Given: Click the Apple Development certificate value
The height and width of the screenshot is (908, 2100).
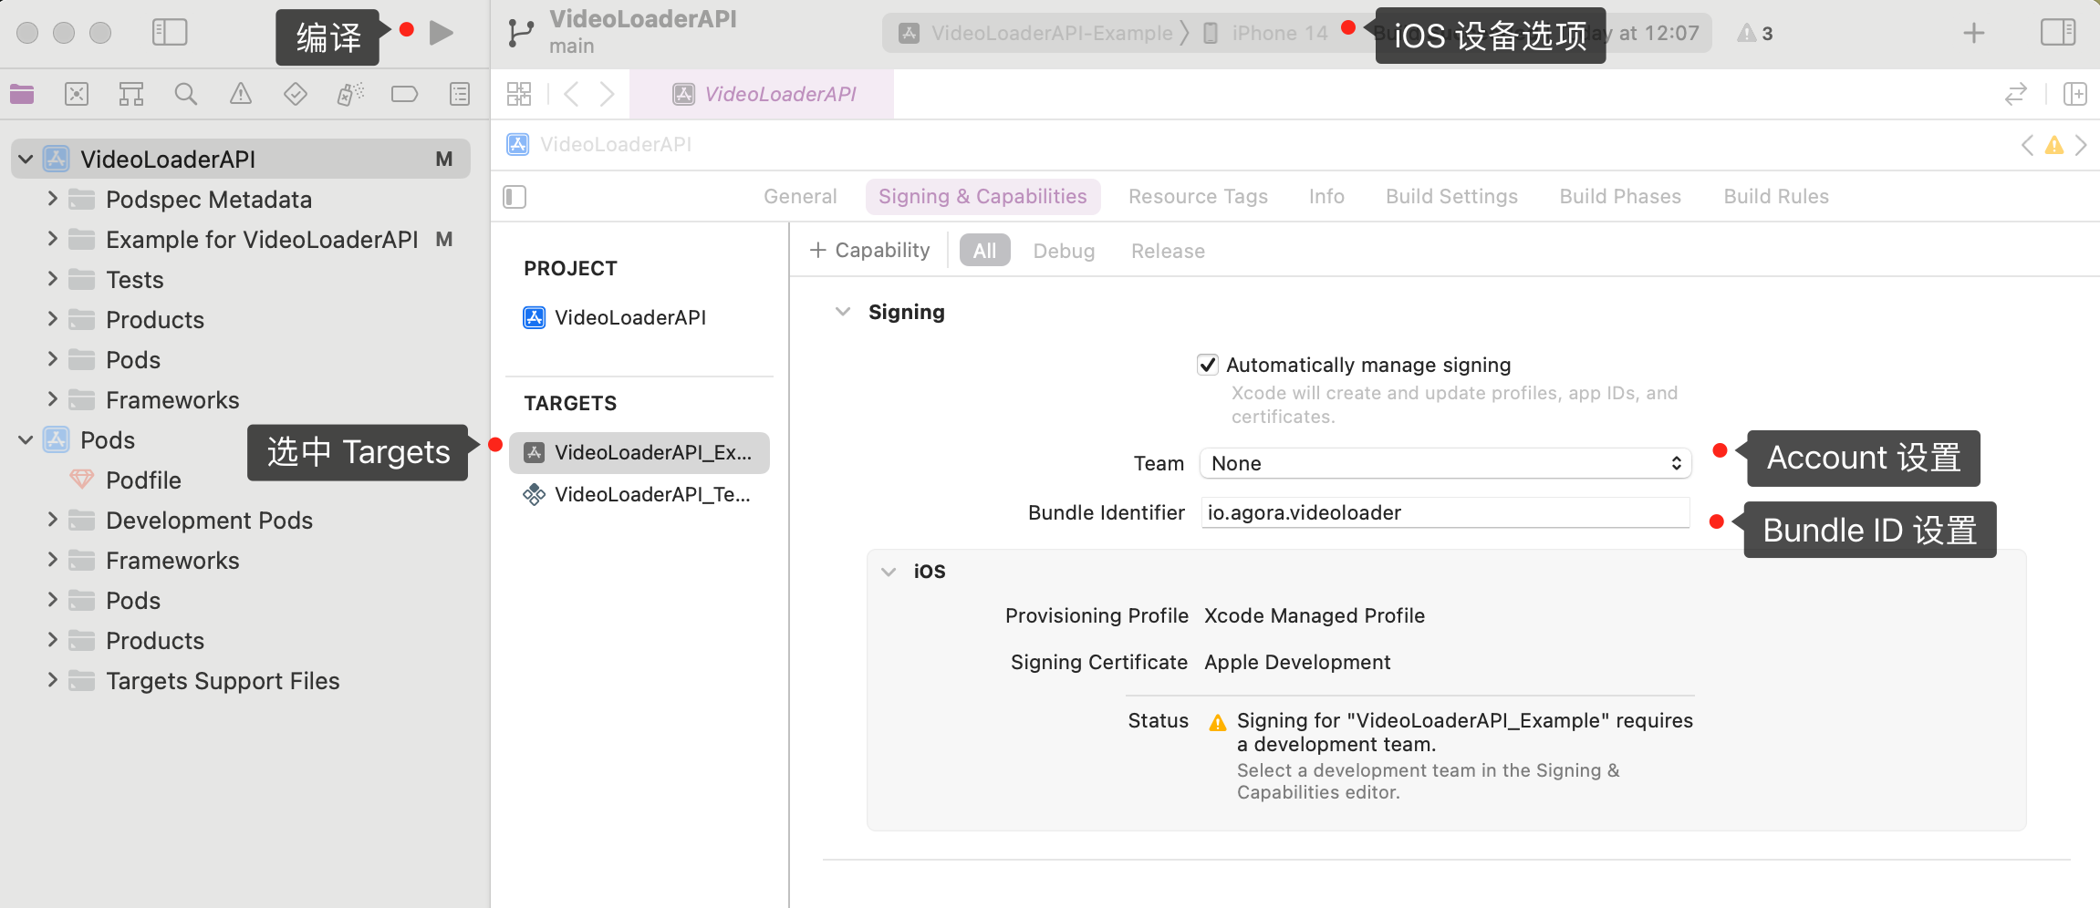Looking at the screenshot, I should [1297, 663].
